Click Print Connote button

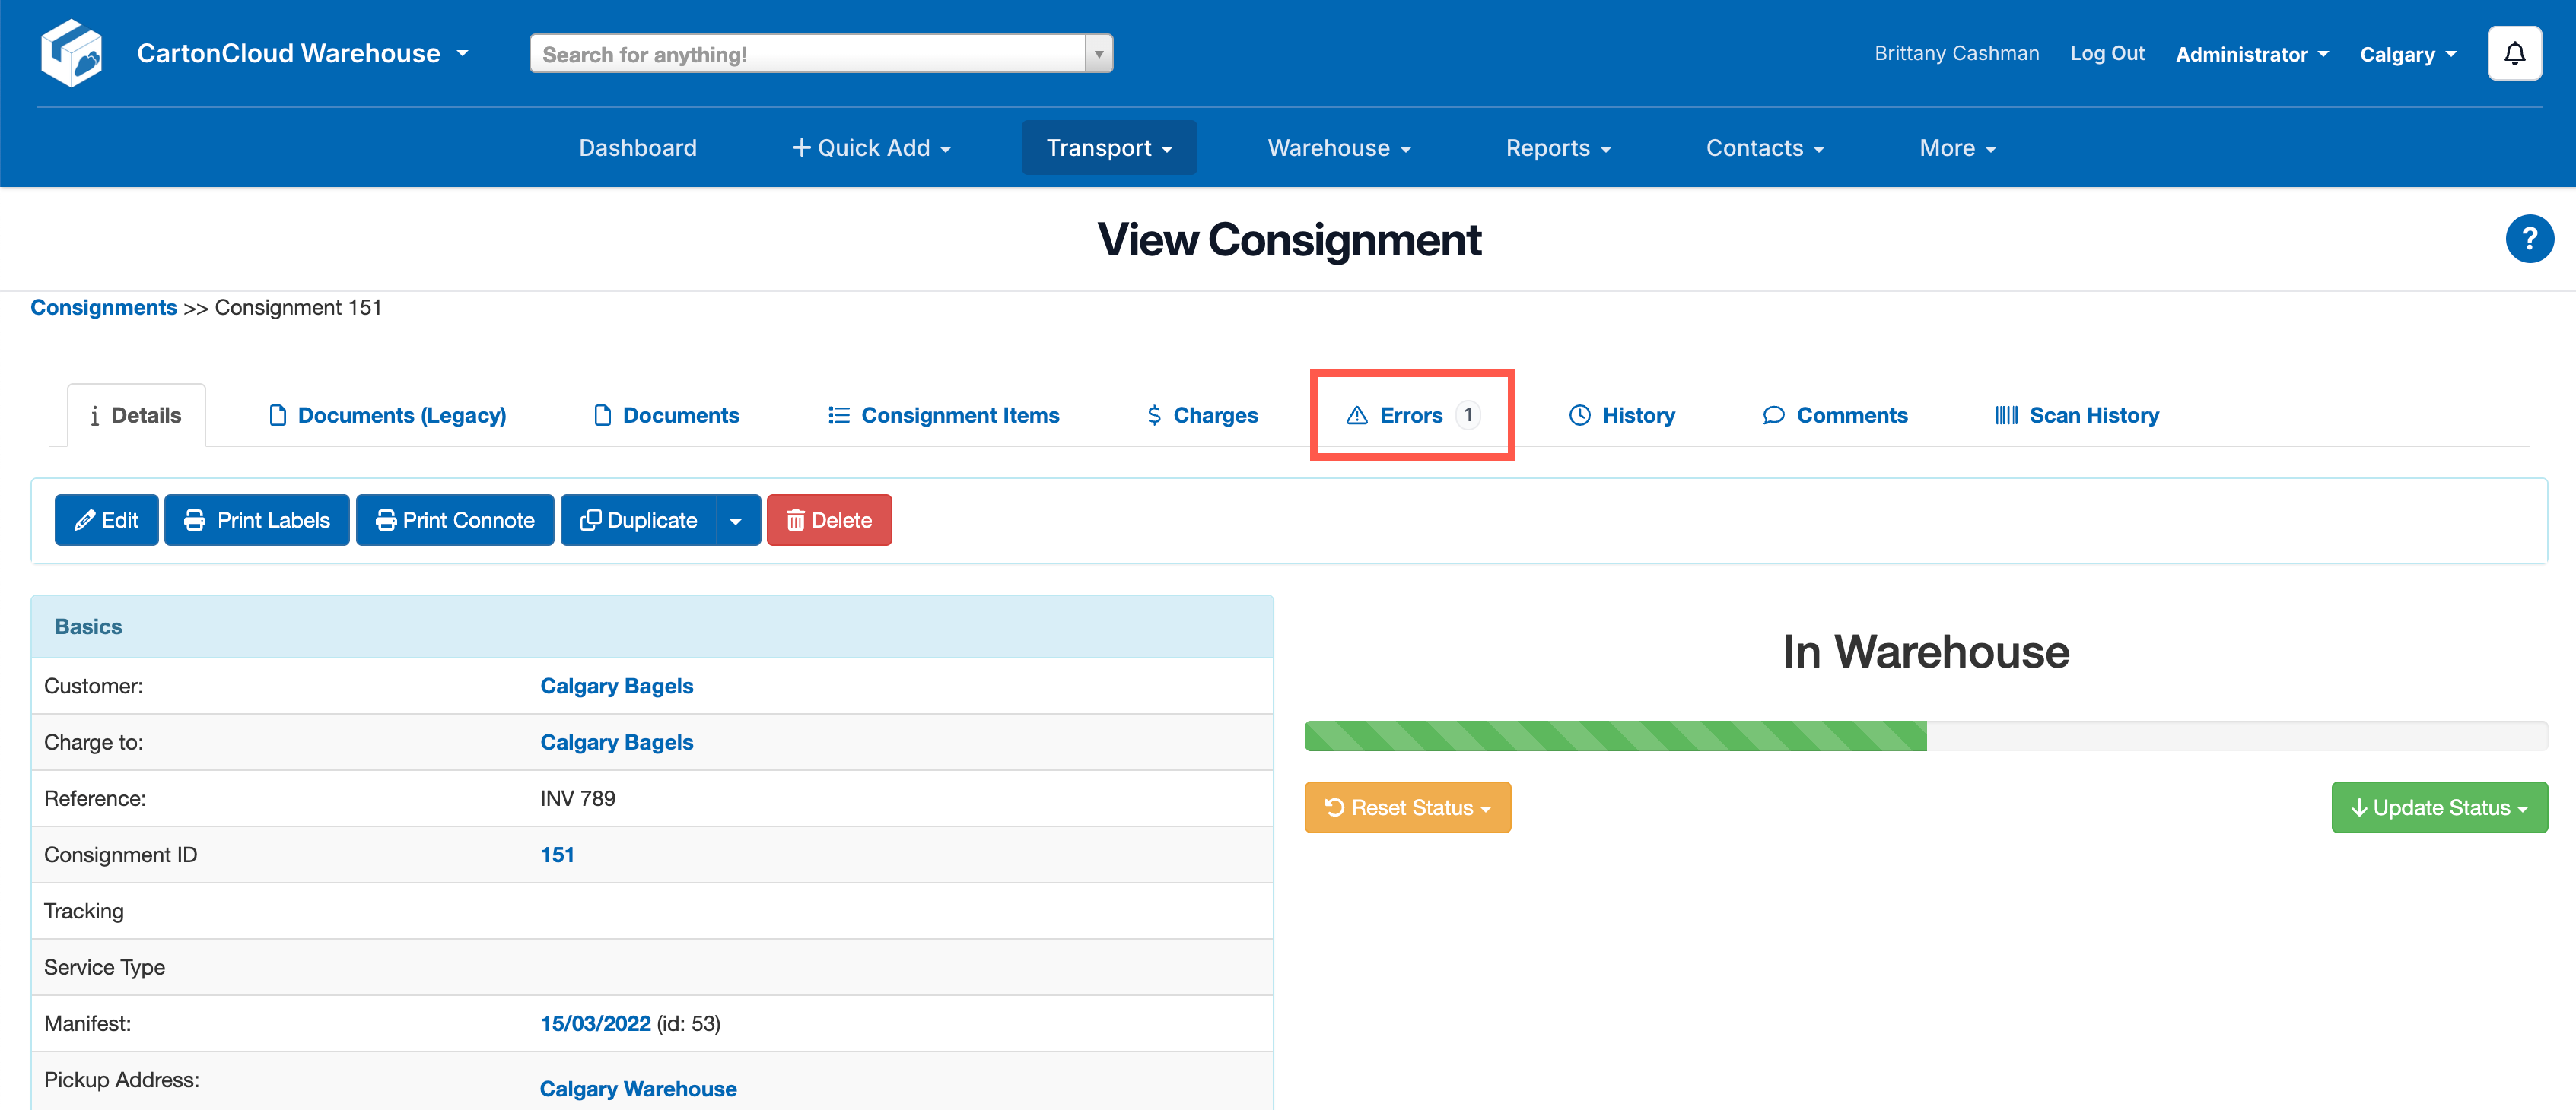pos(455,519)
